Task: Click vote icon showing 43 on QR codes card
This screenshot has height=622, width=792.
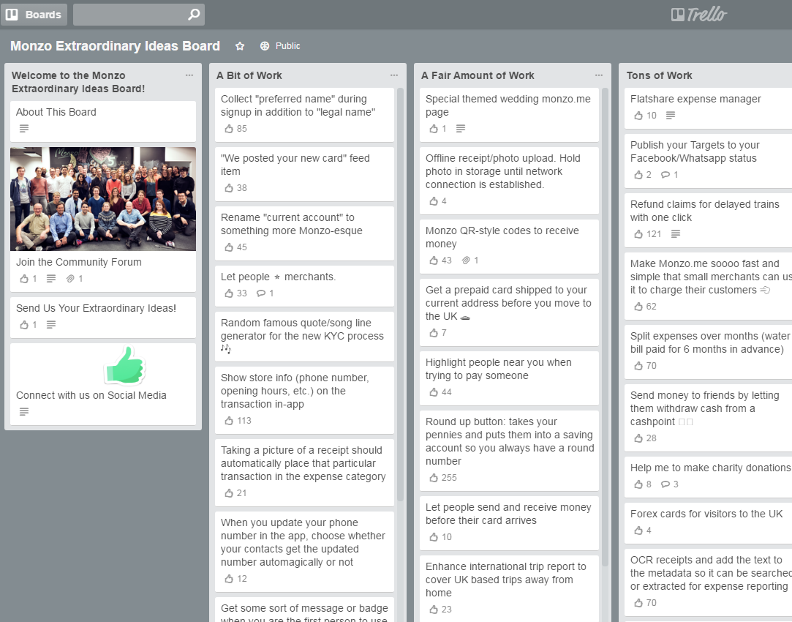Action: coord(434,261)
